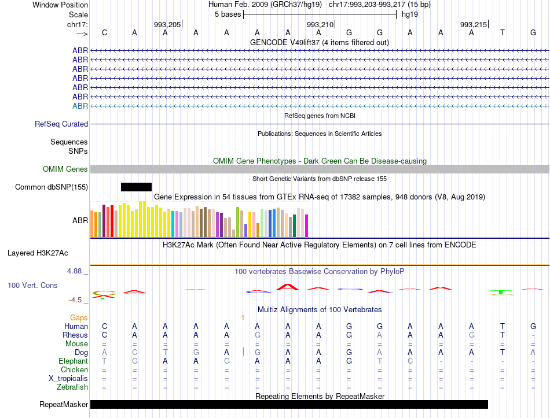This screenshot has width=550, height=418.
Task: Click the Common dbSNP(155) black variant block
Action: [x=136, y=187]
